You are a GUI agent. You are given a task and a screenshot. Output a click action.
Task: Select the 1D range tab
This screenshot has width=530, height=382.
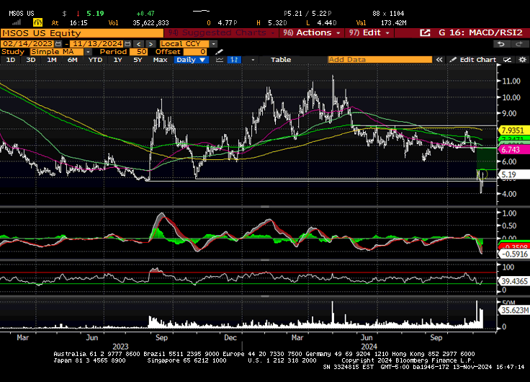[x=11, y=60]
